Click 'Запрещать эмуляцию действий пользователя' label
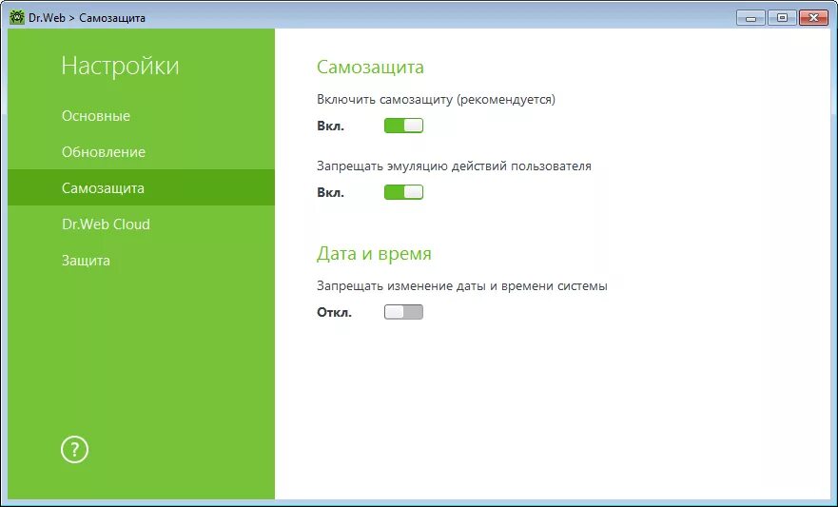The image size is (838, 507). pyautogui.click(x=455, y=166)
